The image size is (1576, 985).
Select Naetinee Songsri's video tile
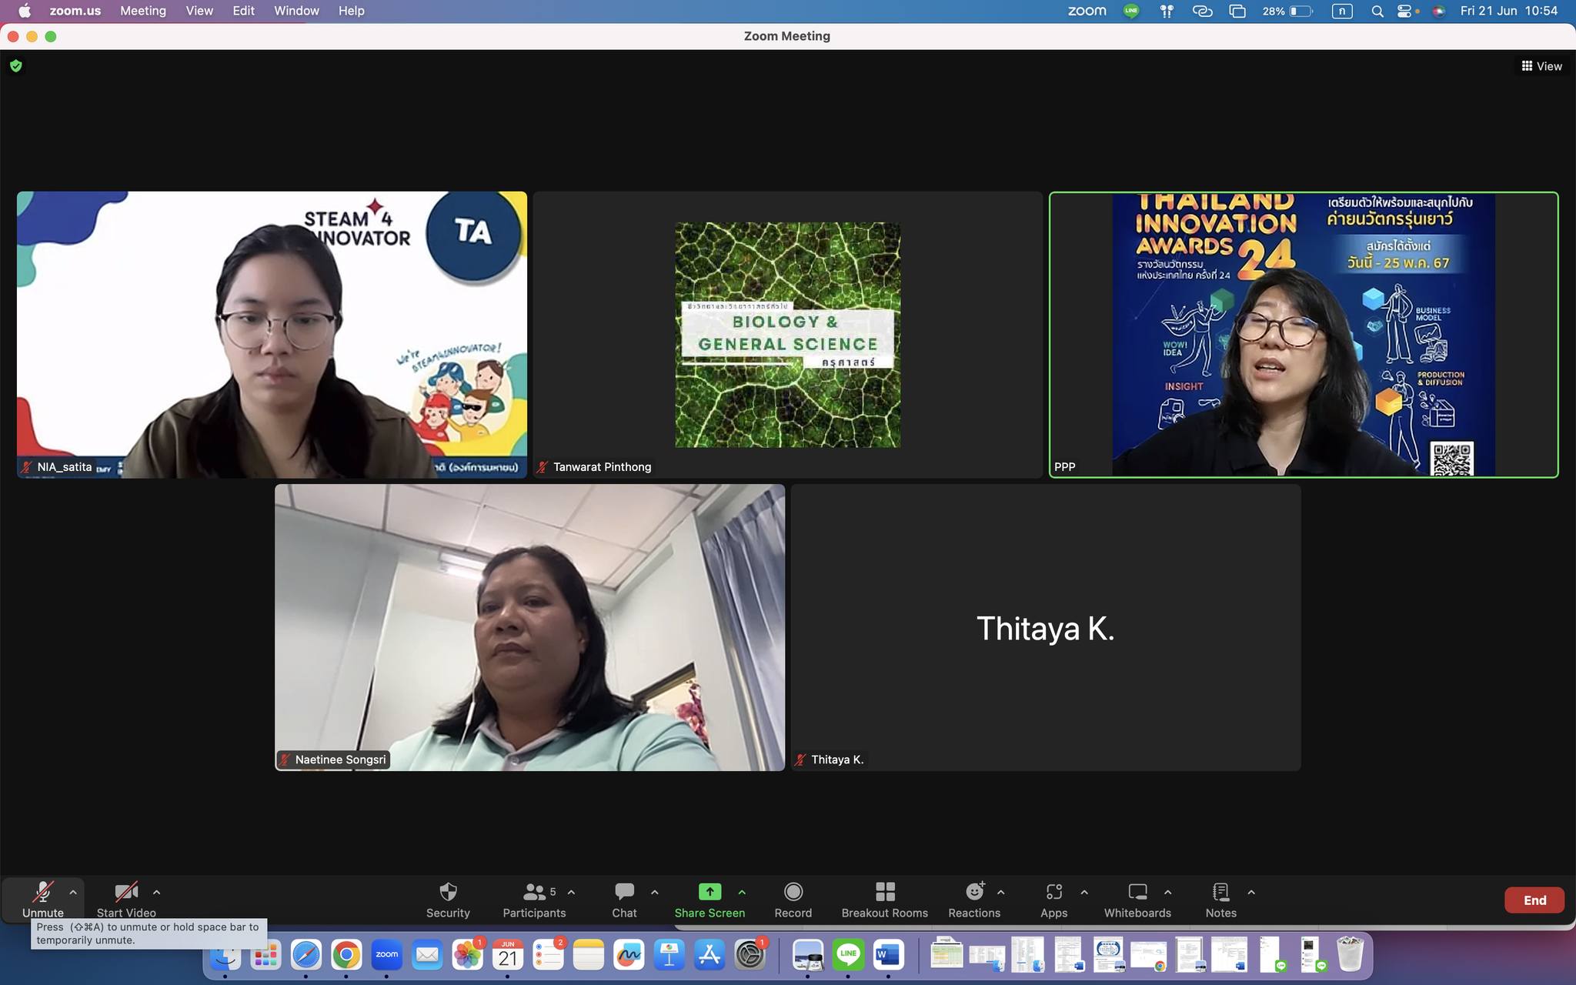[x=529, y=627]
